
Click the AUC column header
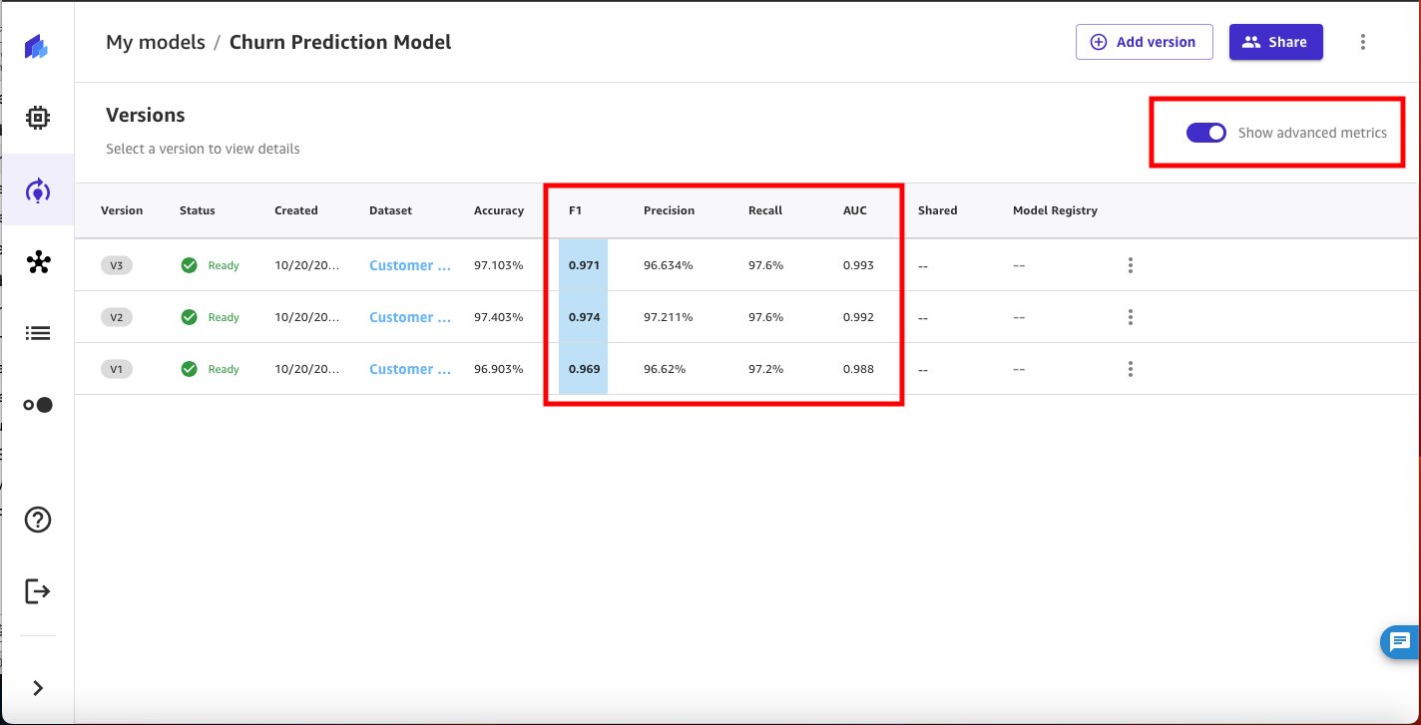pyautogui.click(x=855, y=210)
